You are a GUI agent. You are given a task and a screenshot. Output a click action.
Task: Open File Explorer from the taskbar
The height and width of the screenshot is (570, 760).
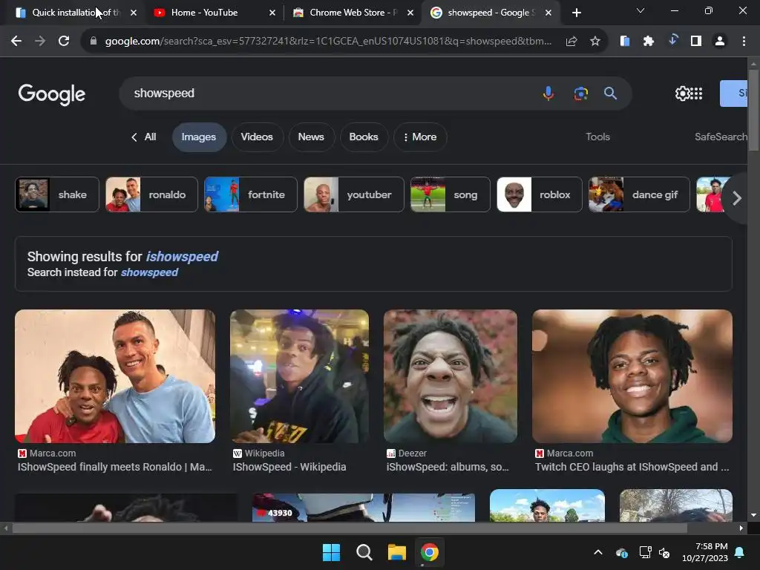(397, 552)
